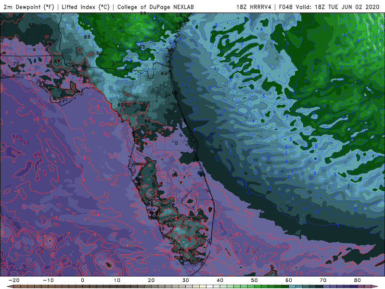Viewport: 385px width, 289px height.
Task: Click the "2m Dewpoint (°F)" title text
Action: click(x=29, y=7)
